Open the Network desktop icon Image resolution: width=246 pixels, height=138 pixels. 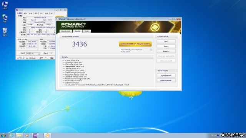[x=5, y=18]
